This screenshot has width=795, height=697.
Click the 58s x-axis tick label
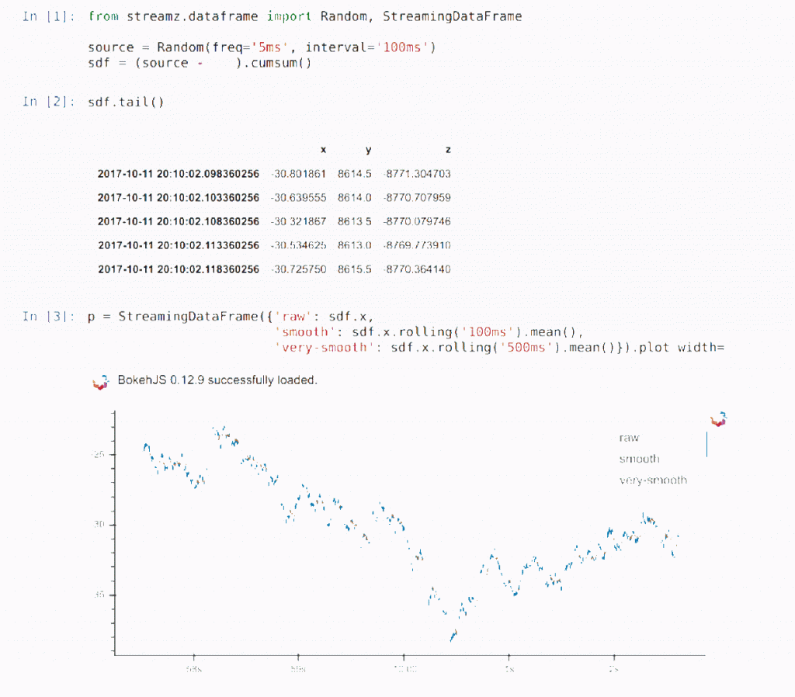(x=193, y=669)
